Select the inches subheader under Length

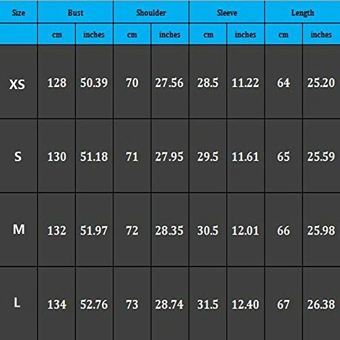point(321,35)
